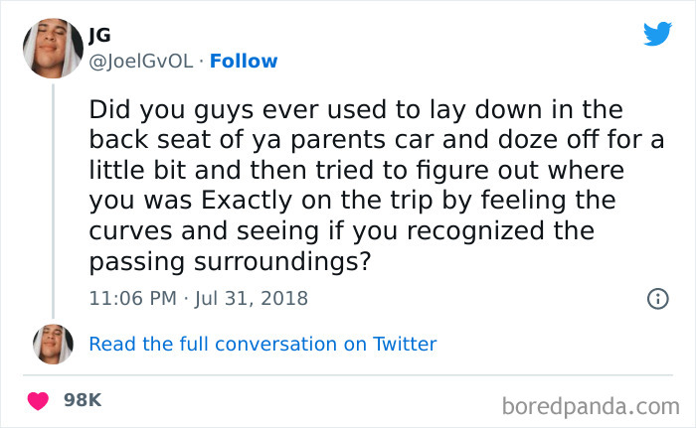Open JG's large profile avatar

click(x=52, y=48)
